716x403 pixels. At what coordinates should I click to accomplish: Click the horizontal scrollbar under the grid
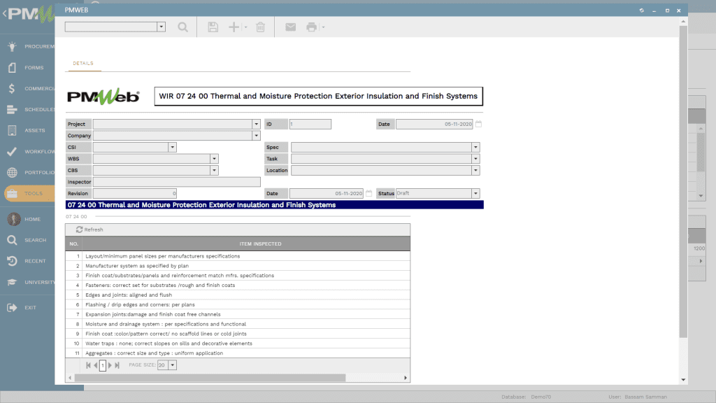click(210, 378)
